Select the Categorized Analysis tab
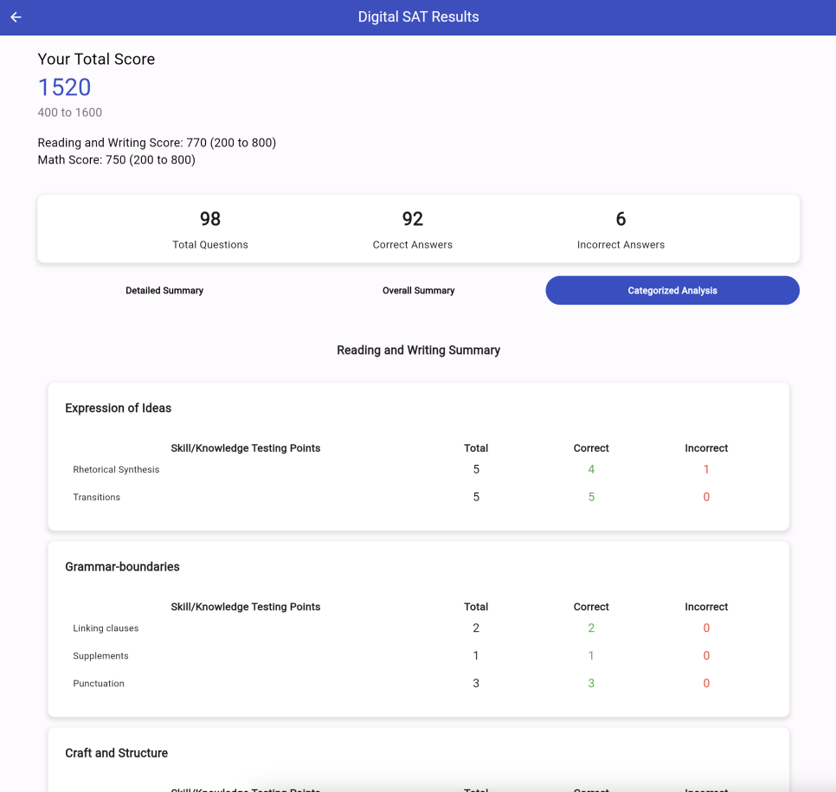This screenshot has height=792, width=836. pos(672,291)
